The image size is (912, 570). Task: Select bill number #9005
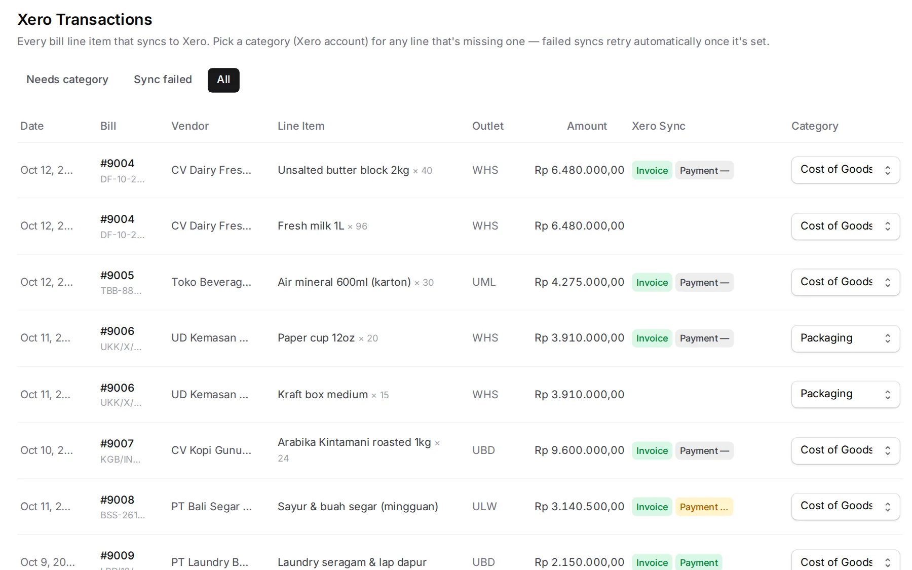pos(117,276)
